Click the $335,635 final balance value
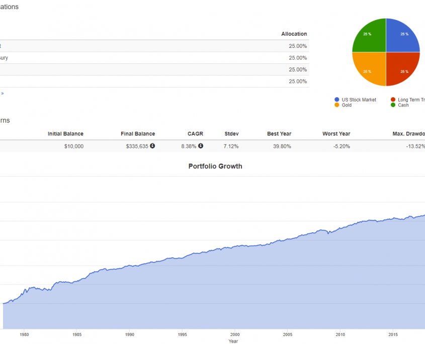 pos(137,146)
